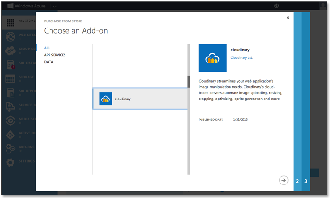
Task: Click the cloudinary title in details pane
Action: point(240,50)
